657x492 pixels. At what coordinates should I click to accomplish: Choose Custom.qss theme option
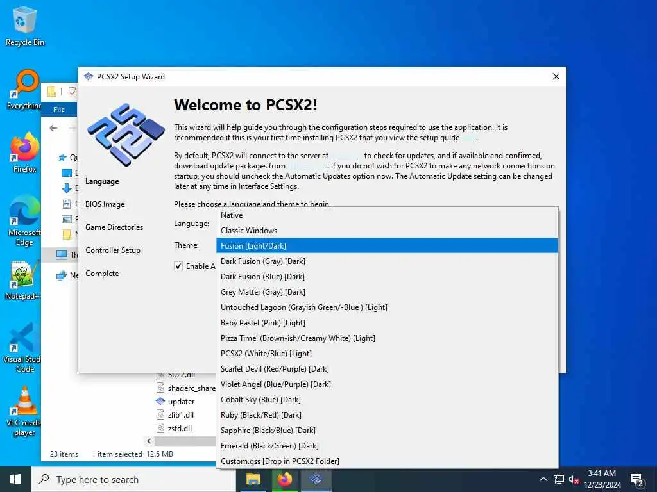387,461
